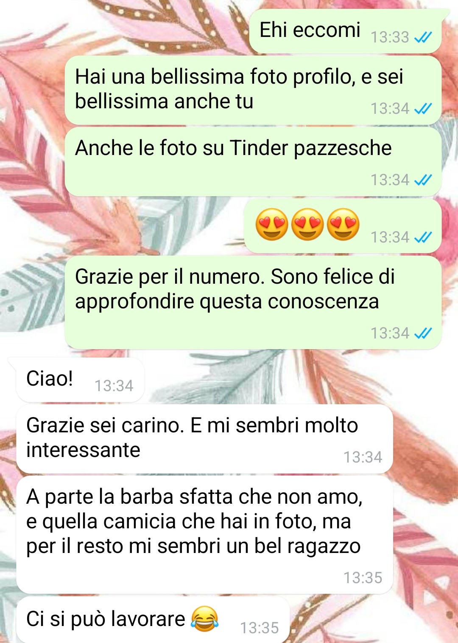Image resolution: width=458 pixels, height=643 pixels.
Task: Click the 13:34 timestamp beside 'Ciao!'
Action: (x=114, y=386)
